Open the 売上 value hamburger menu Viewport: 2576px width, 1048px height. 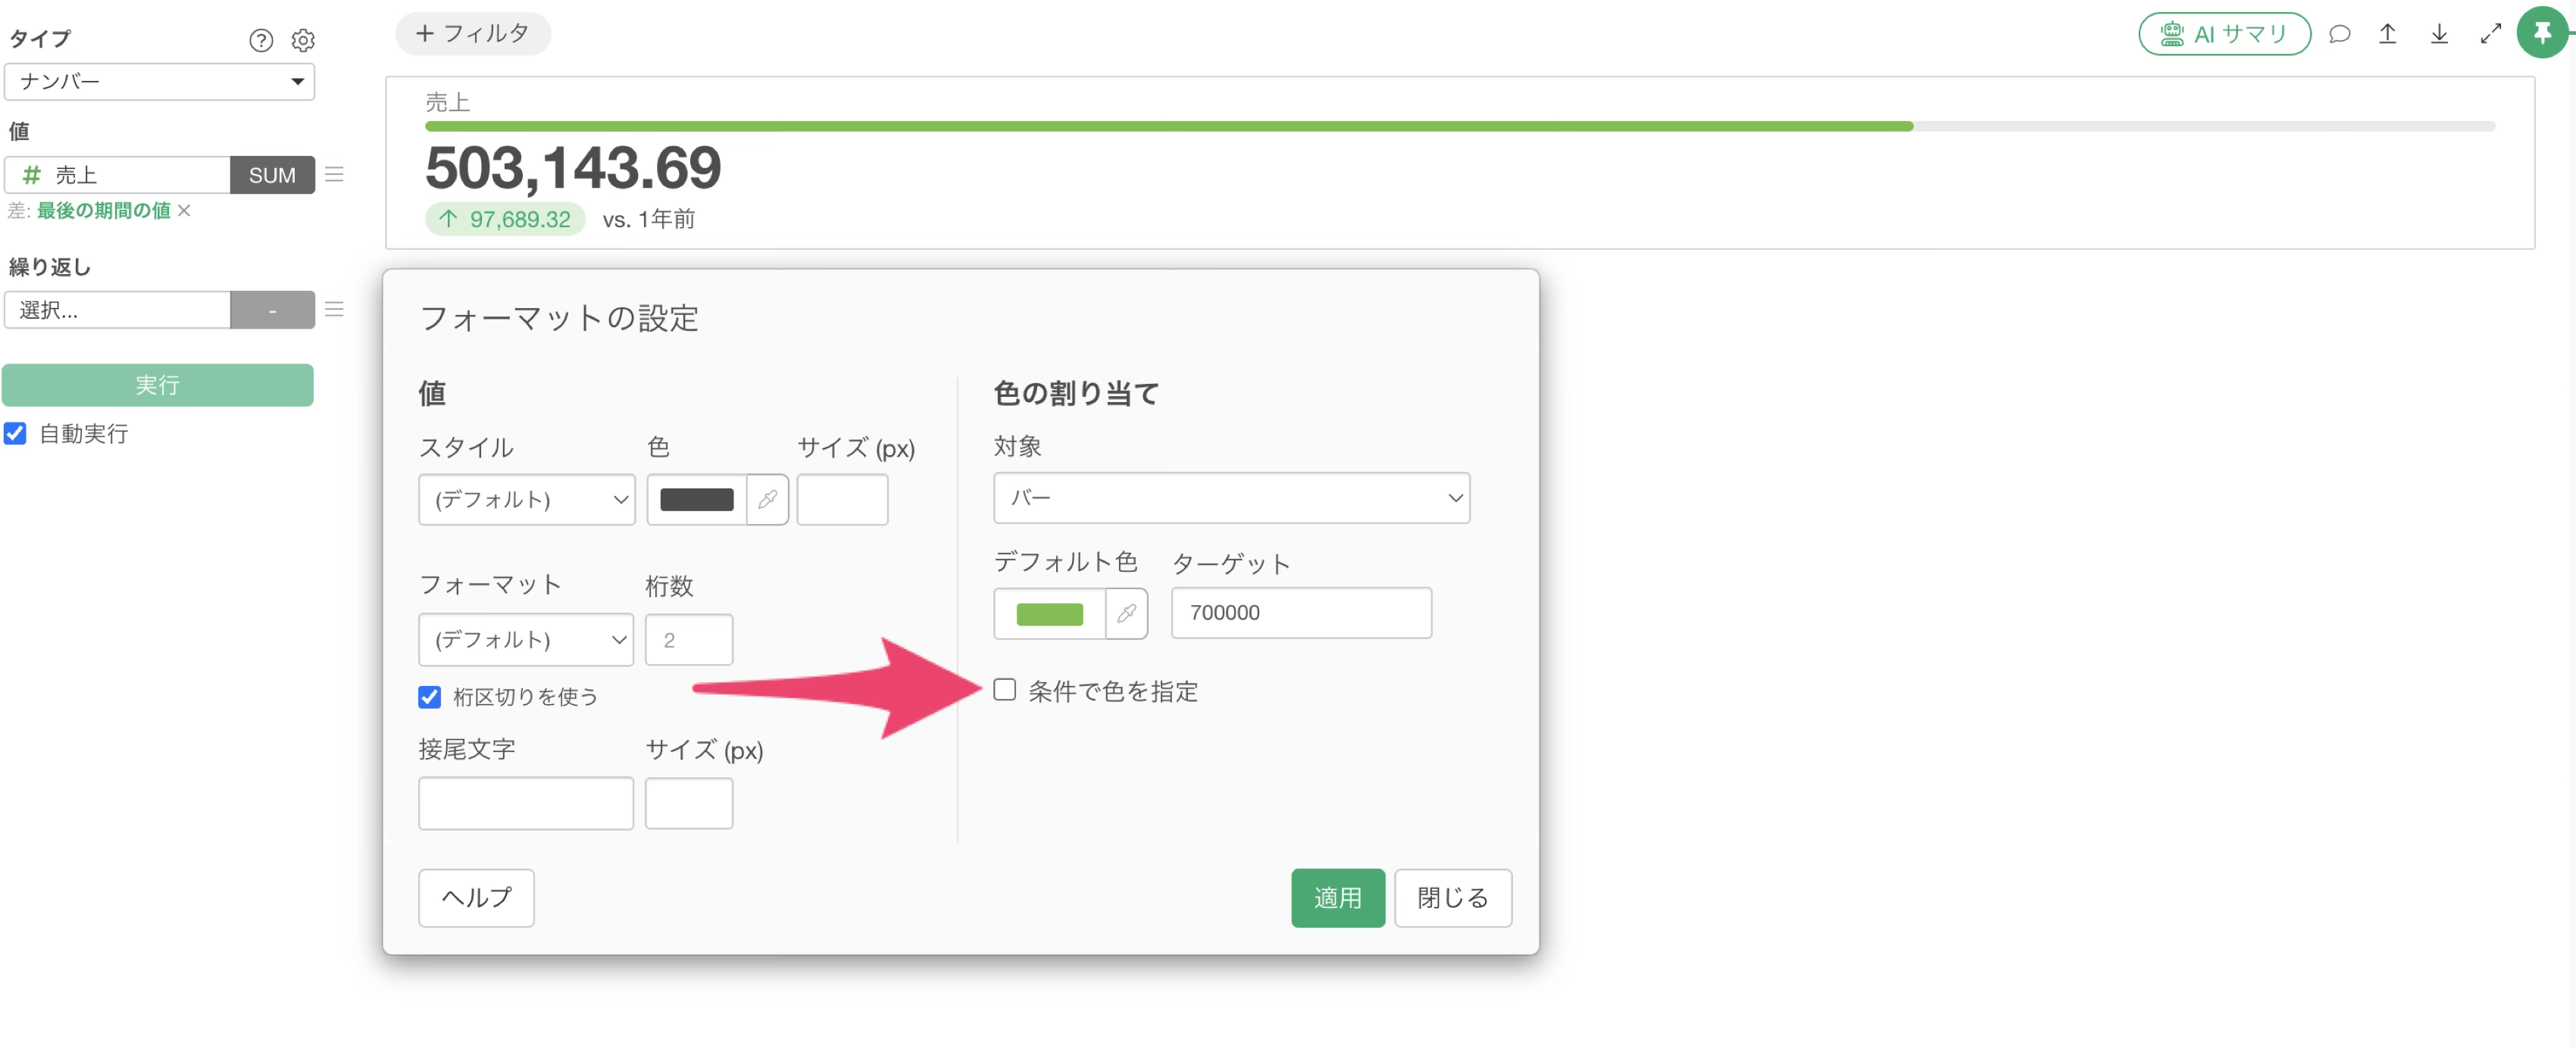[334, 175]
